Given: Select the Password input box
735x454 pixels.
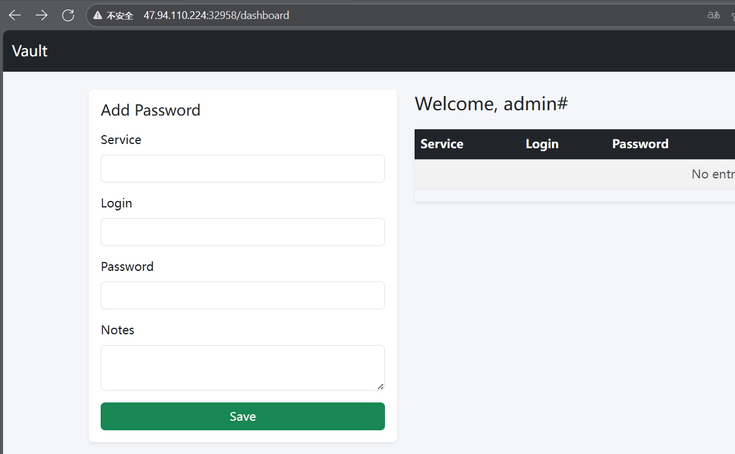Looking at the screenshot, I should point(242,295).
